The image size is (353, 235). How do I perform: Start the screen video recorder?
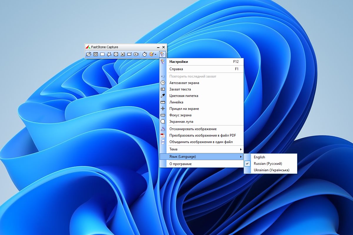tap(136, 54)
